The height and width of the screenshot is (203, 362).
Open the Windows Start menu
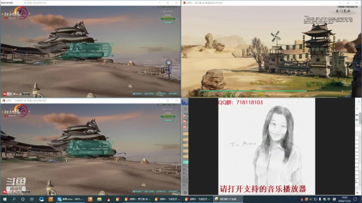[x=5, y=199]
